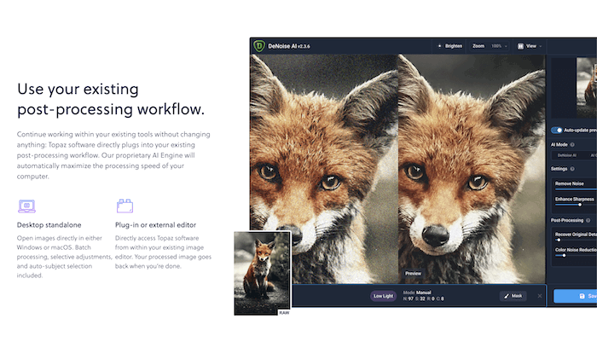
Task: Expand the View dropdown menu
Action: point(535,45)
